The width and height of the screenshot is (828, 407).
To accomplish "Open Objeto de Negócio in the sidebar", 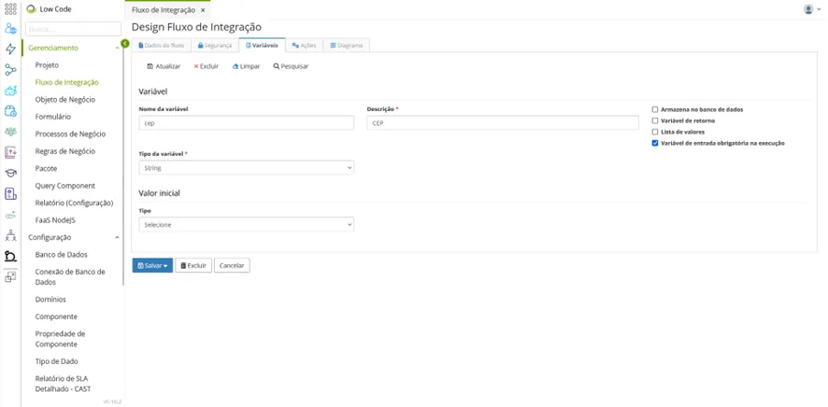I will click(65, 100).
